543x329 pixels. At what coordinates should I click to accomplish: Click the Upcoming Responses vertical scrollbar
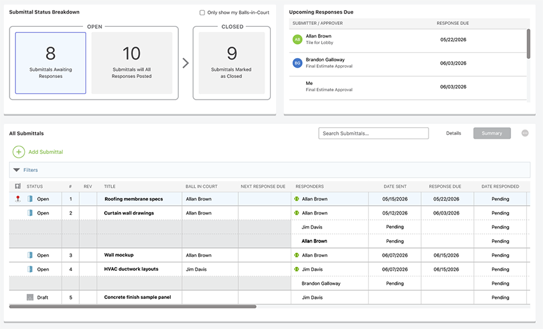528,44
